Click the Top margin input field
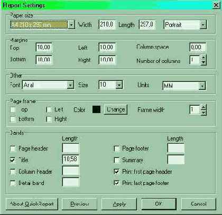Viewport: 222px width, 215px height. tap(44, 47)
